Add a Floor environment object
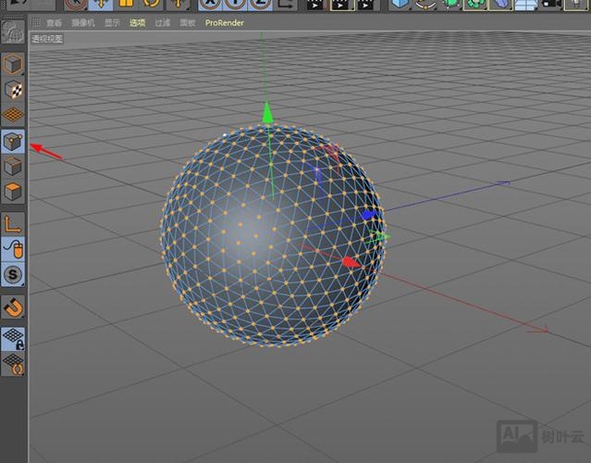Image resolution: width=591 pixels, height=463 pixels. pos(525,4)
